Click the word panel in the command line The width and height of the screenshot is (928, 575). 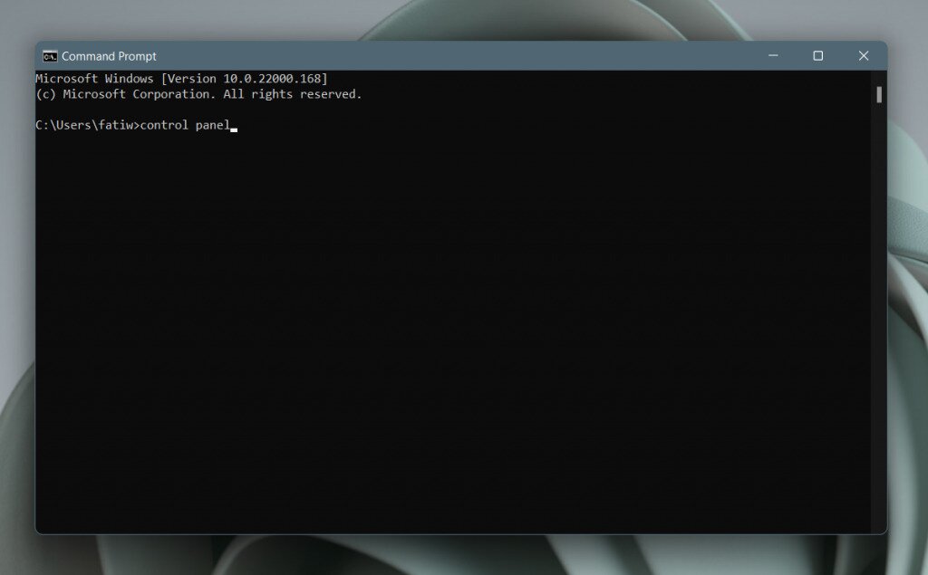213,125
